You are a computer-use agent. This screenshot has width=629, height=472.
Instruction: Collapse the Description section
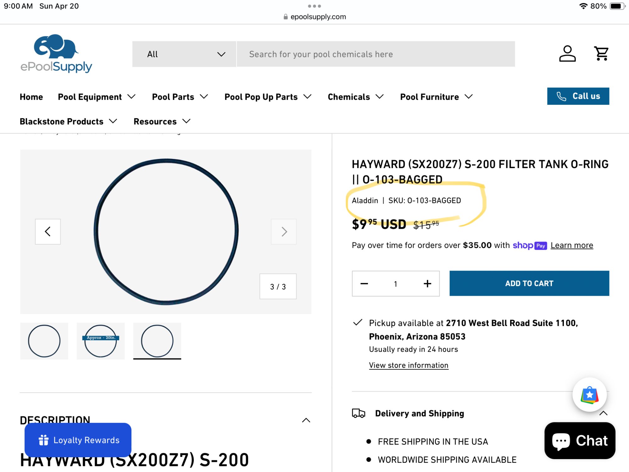(306, 420)
